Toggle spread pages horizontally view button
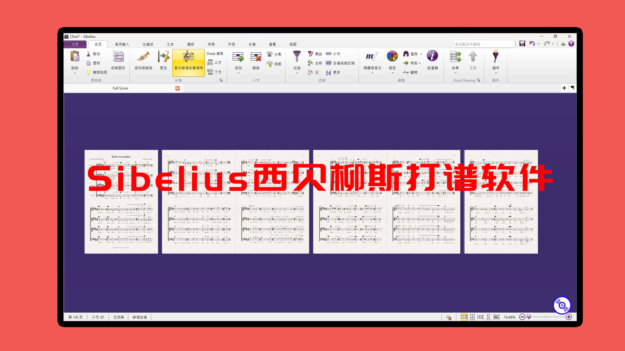 click(x=464, y=317)
